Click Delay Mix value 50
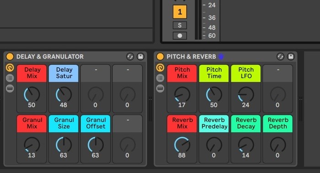 pos(32,105)
